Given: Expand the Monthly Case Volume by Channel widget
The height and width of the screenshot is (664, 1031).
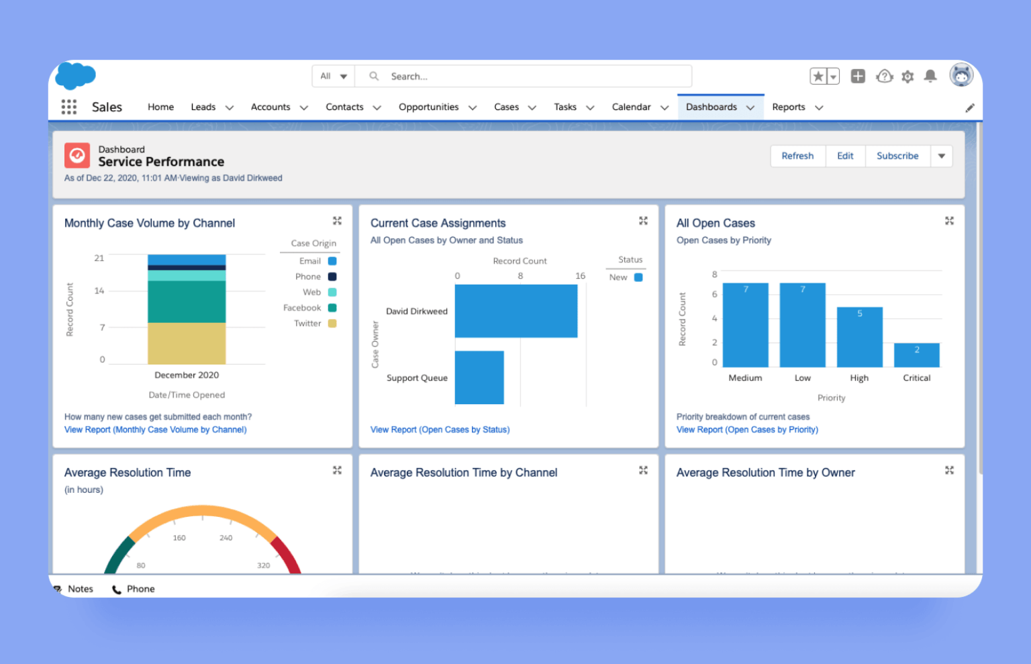Looking at the screenshot, I should click(337, 220).
